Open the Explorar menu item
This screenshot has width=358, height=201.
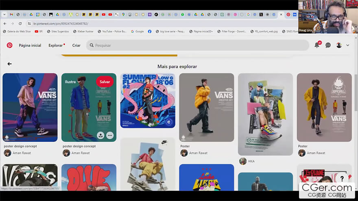[x=55, y=45]
